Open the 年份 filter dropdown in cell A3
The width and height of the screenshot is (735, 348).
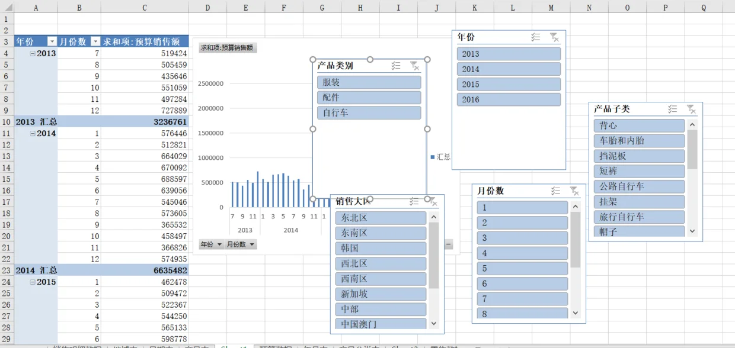52,41
